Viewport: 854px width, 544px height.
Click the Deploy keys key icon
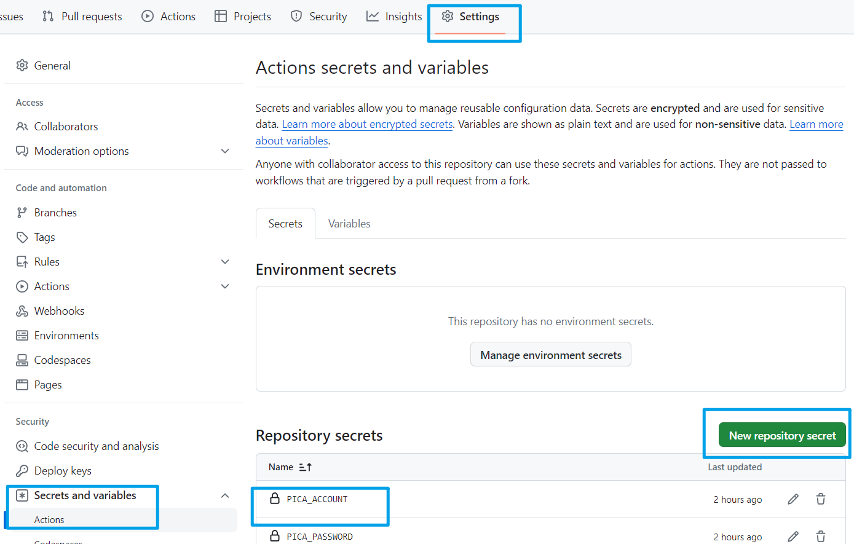pos(22,471)
